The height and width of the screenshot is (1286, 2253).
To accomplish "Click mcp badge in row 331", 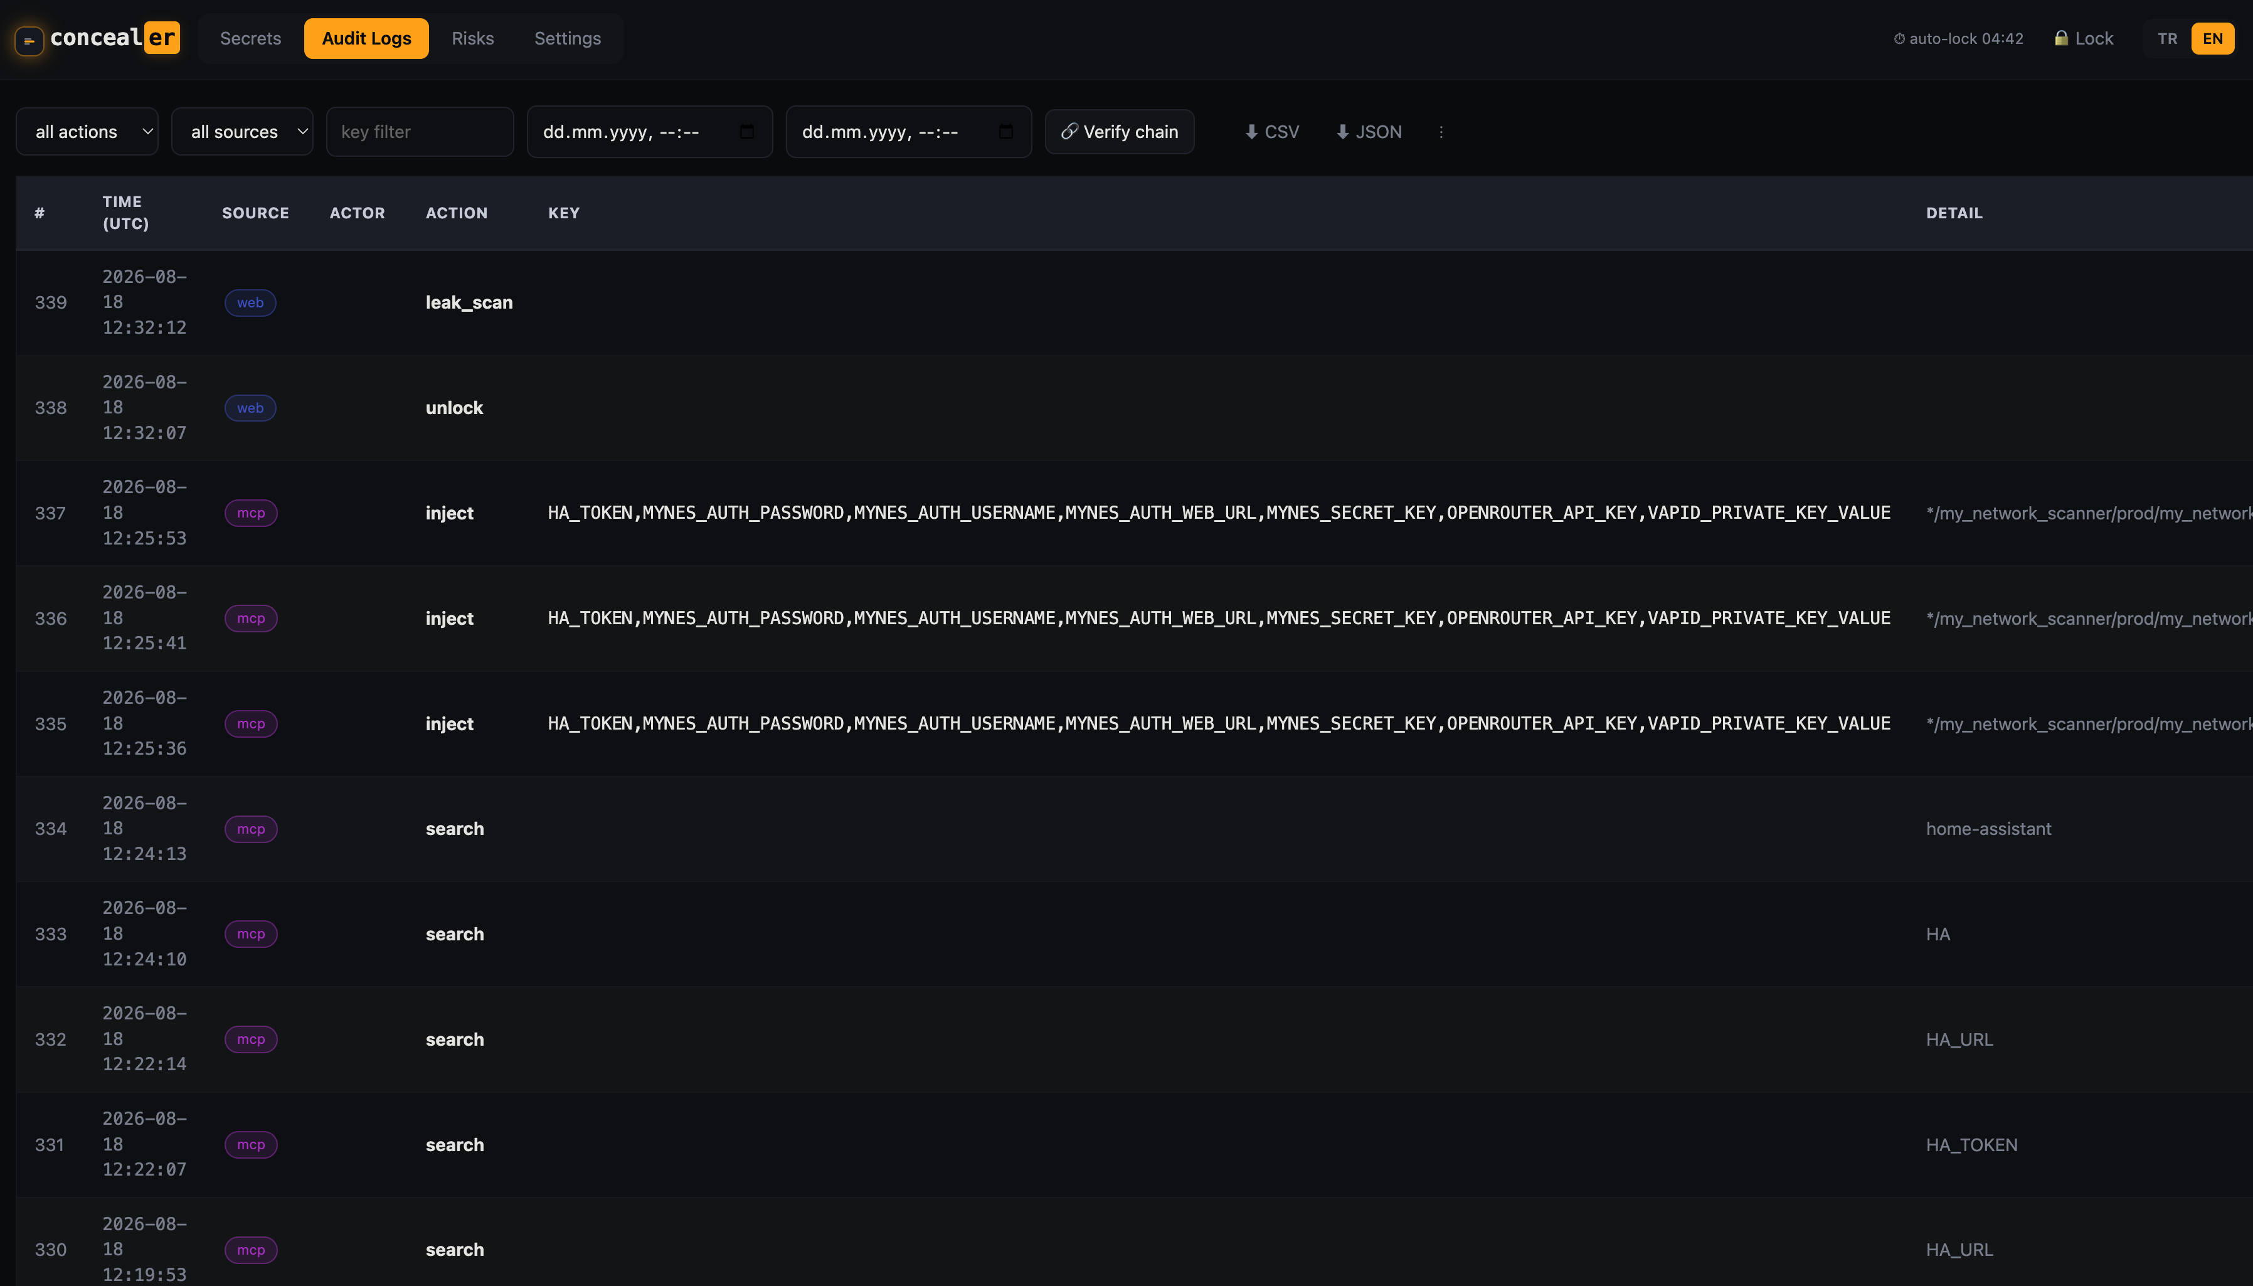I will [x=251, y=1145].
